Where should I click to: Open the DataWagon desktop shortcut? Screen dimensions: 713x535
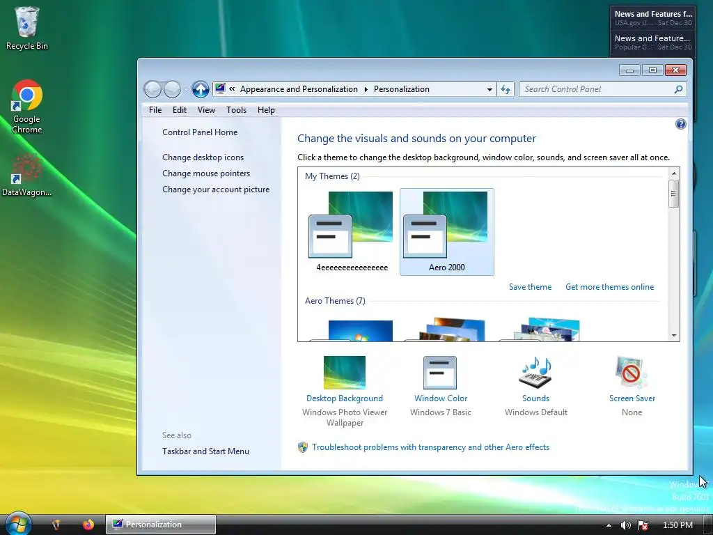coord(27,175)
